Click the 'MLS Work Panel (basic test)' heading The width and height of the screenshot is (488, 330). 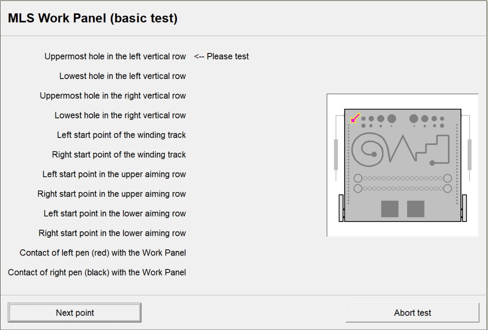point(93,18)
